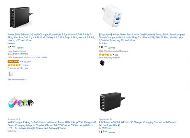Click the 662 reviews count
The width and height of the screenshot is (190, 138).
(116, 55)
